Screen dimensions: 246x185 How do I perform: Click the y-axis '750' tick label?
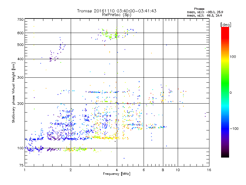20,19
